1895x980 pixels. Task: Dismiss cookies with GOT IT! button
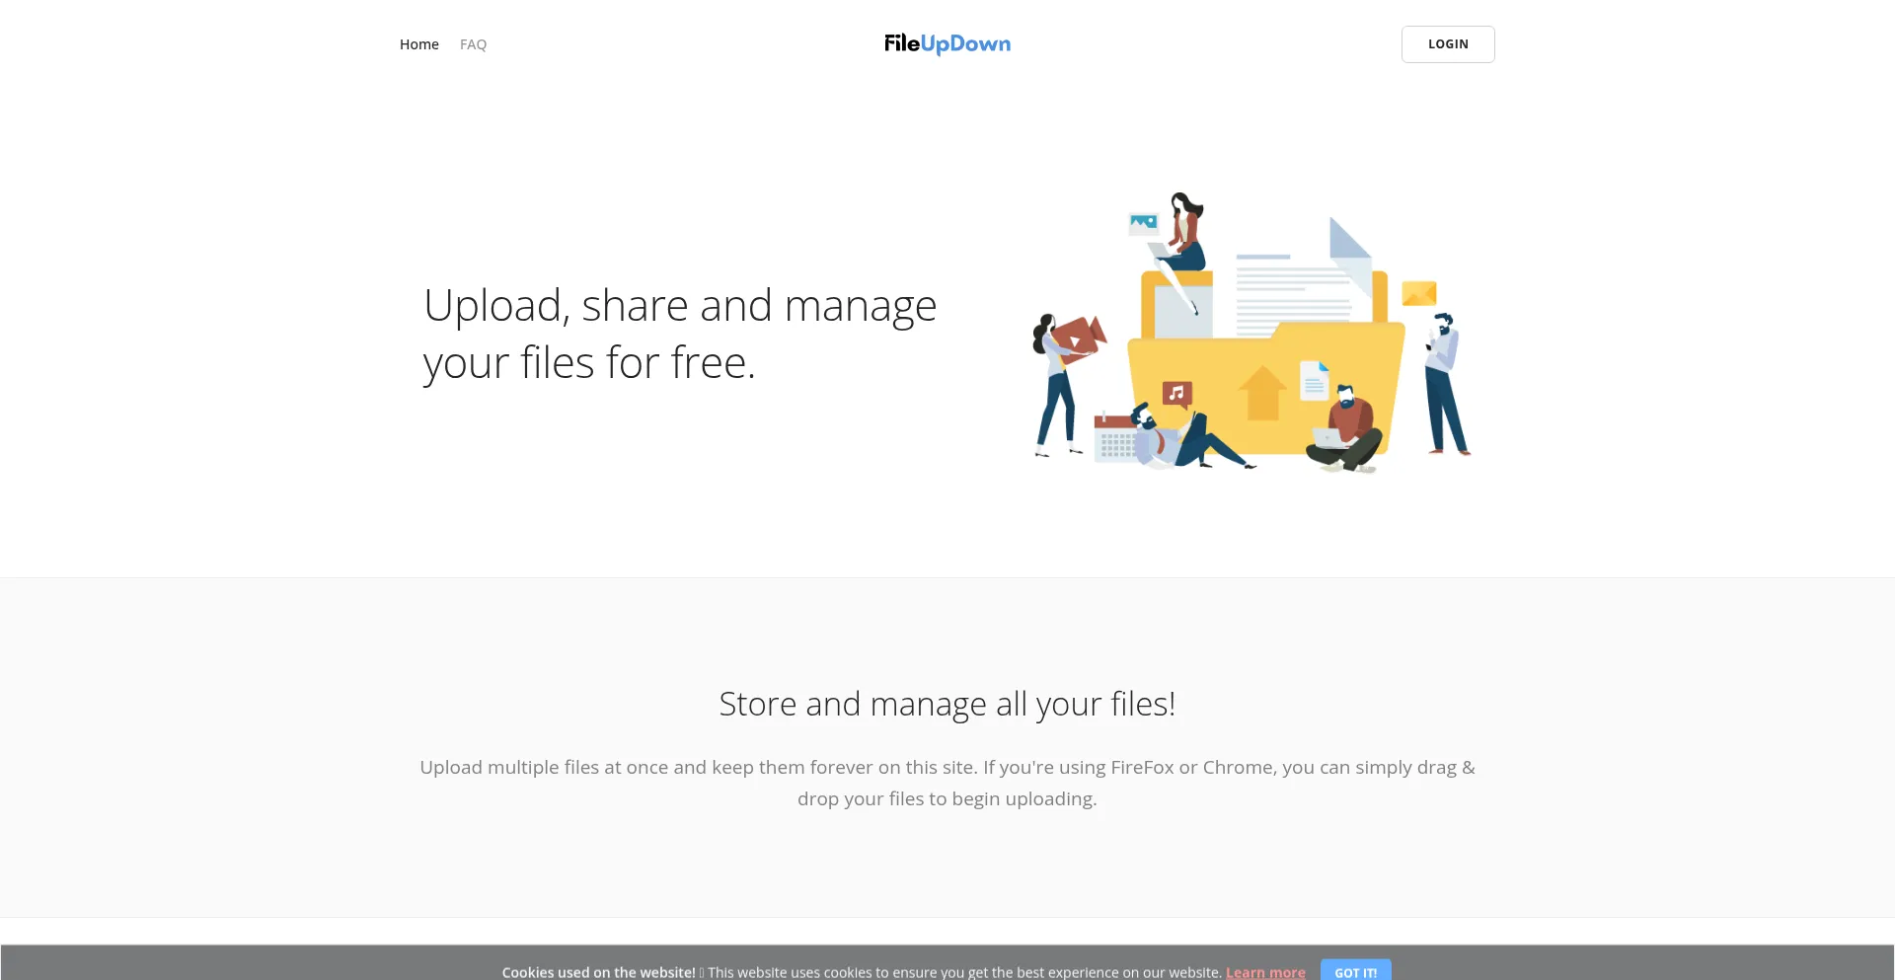(1356, 971)
